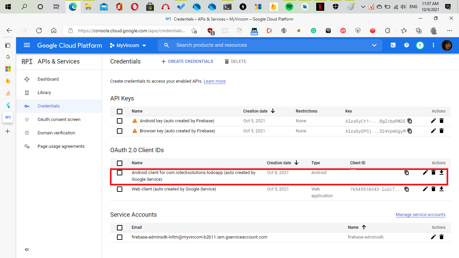Click the browser address bar URL
Viewport: 459px width, 258px height.
(x=131, y=31)
